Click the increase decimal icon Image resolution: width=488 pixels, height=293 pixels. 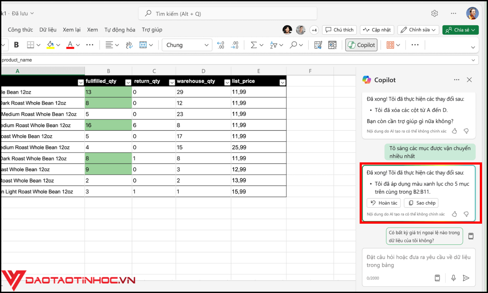click(221, 45)
